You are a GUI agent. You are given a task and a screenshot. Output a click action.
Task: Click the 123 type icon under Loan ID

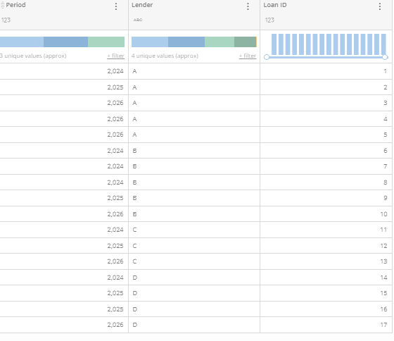[269, 20]
